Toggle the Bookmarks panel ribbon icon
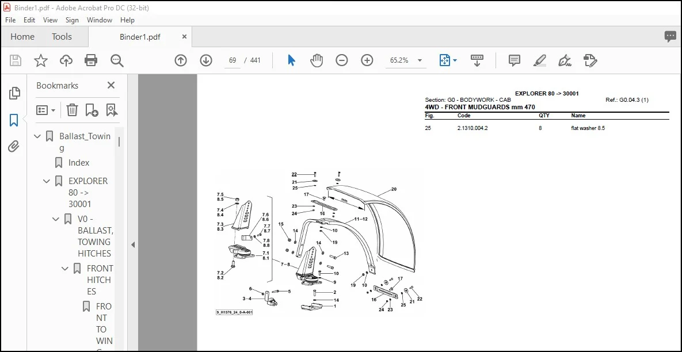The image size is (682, 352). click(x=14, y=120)
